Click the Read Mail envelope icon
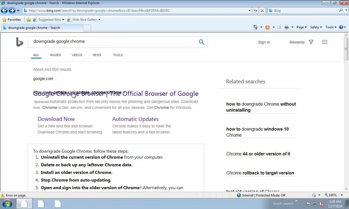 point(279,27)
